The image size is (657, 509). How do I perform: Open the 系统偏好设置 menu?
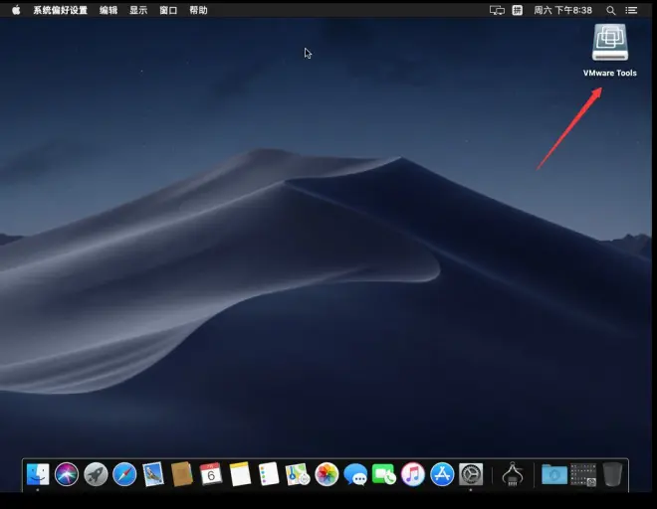point(61,10)
